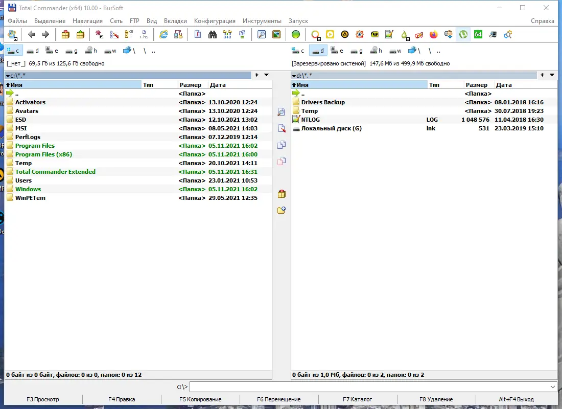This screenshot has width=562, height=409.
Task: Click the F3 Просмотр button
Action: [x=43, y=399]
